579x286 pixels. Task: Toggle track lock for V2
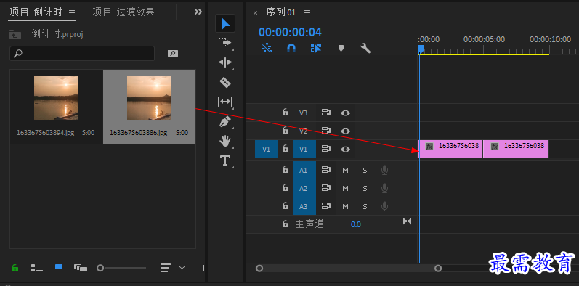pos(285,131)
